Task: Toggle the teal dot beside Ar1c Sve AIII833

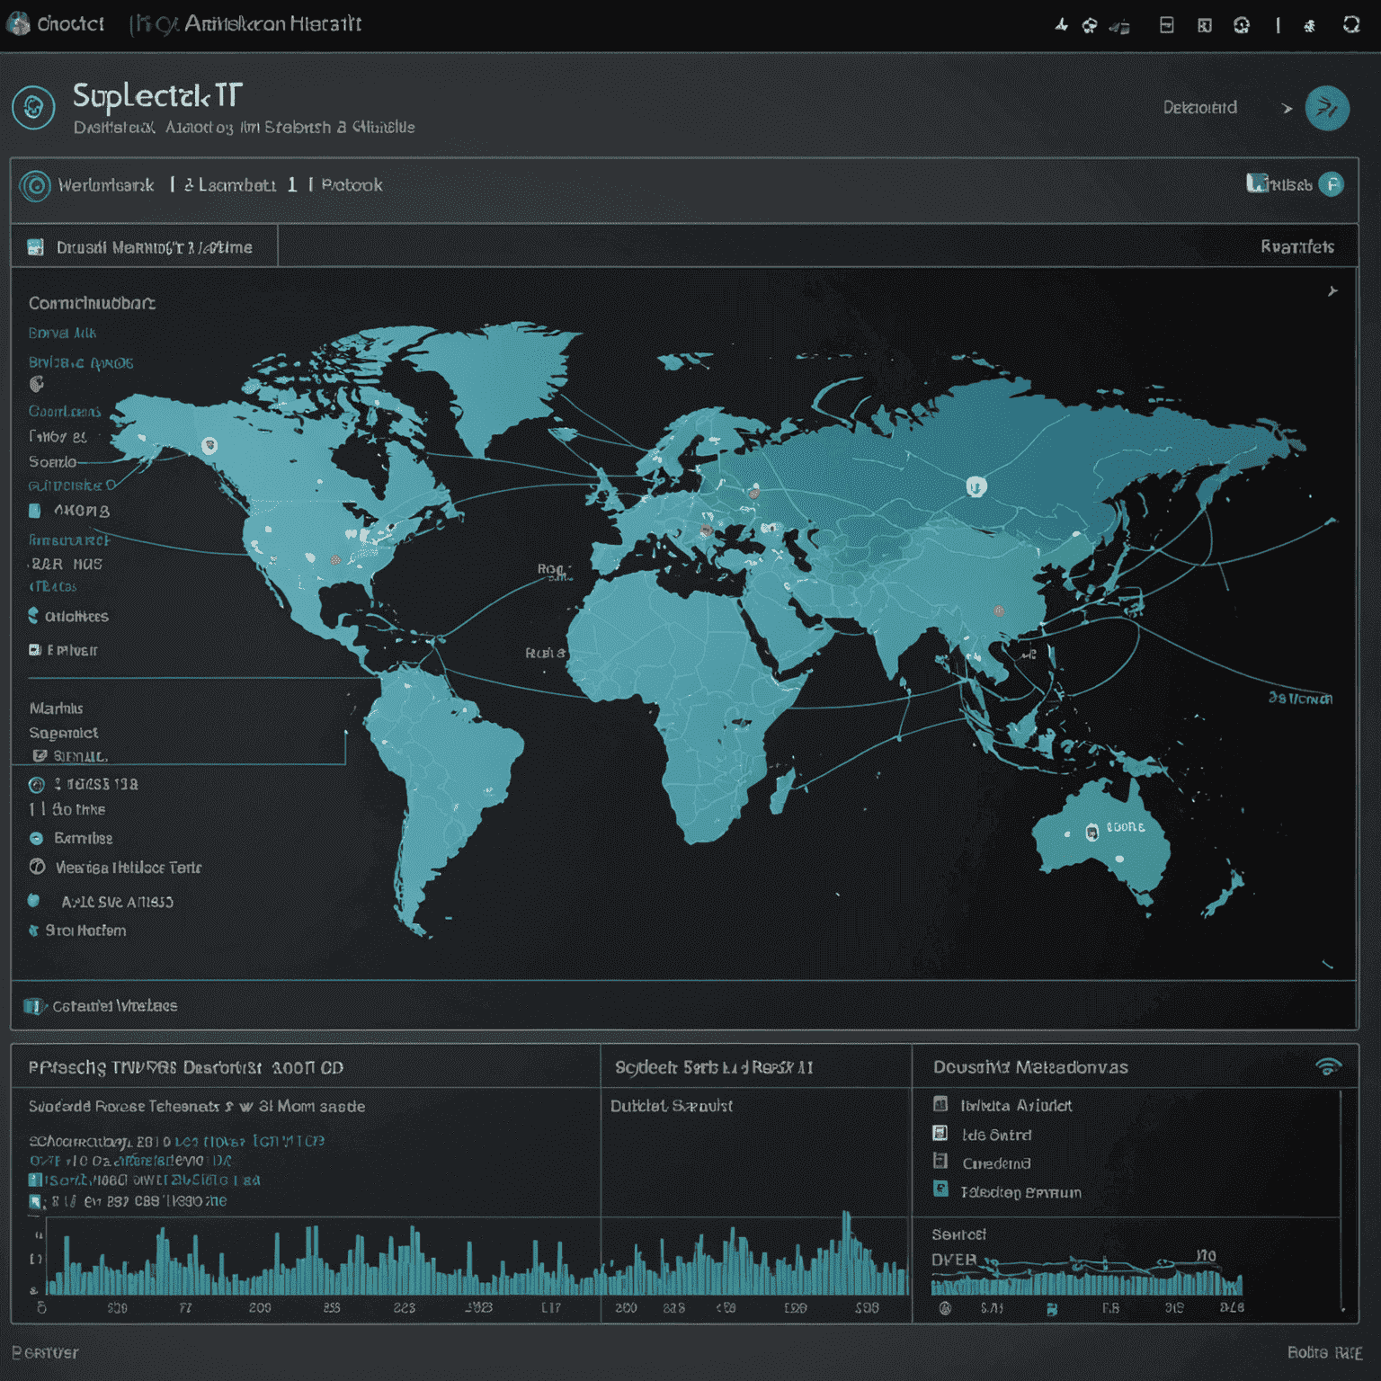Action: (34, 900)
